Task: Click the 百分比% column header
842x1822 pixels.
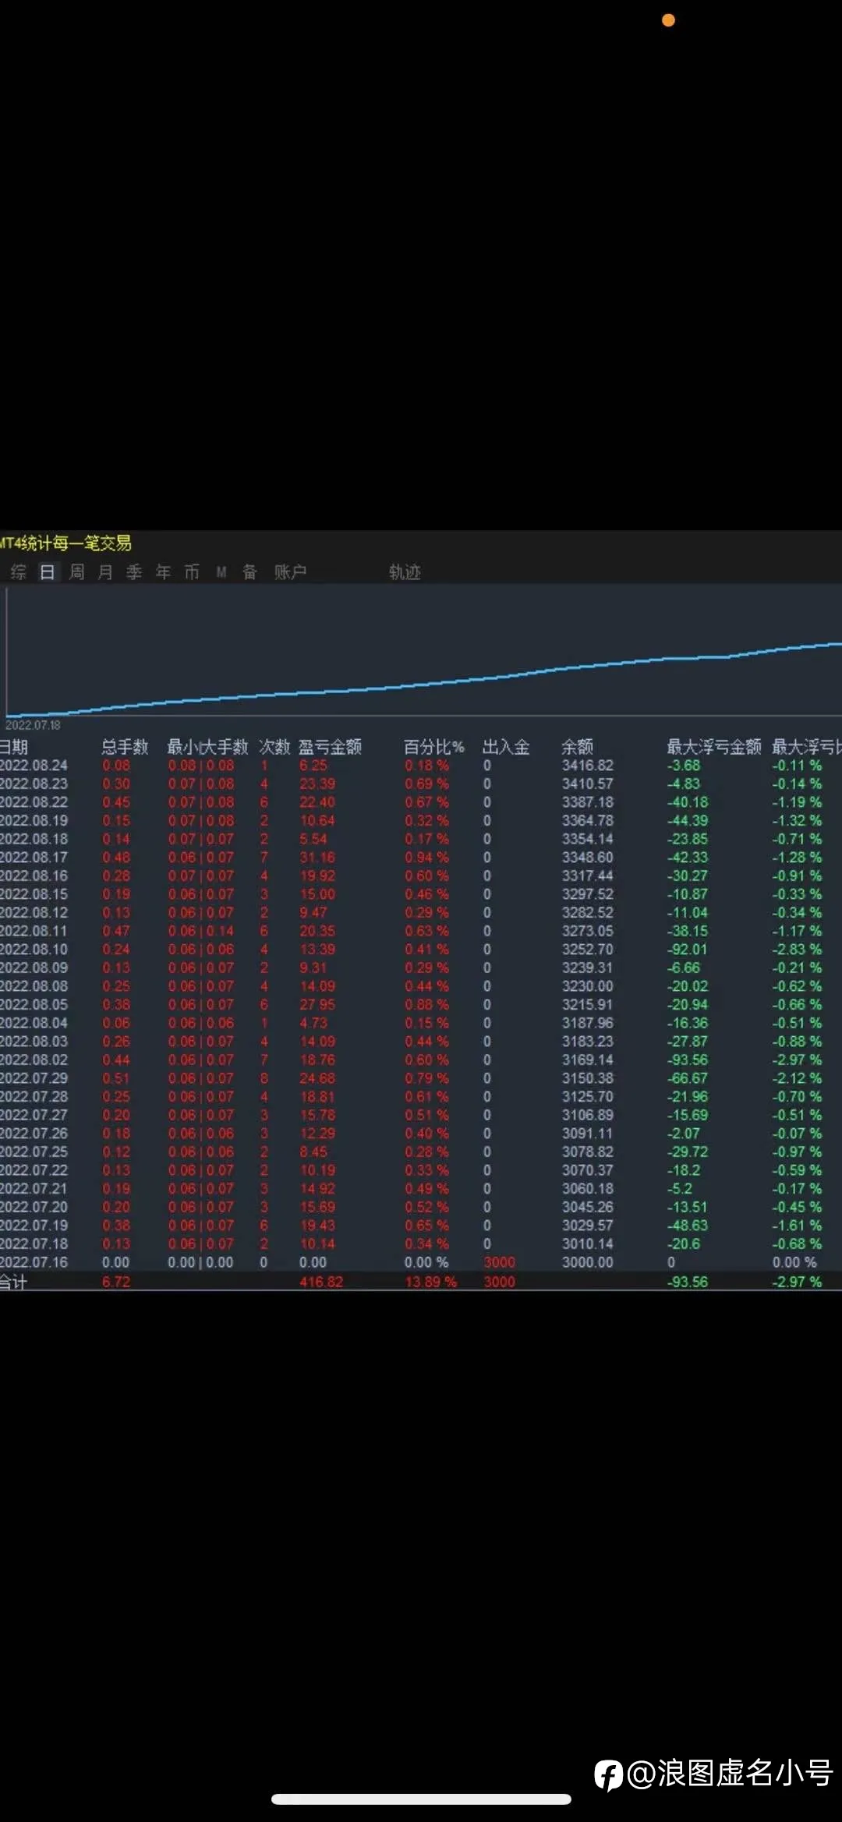Action: tap(433, 747)
